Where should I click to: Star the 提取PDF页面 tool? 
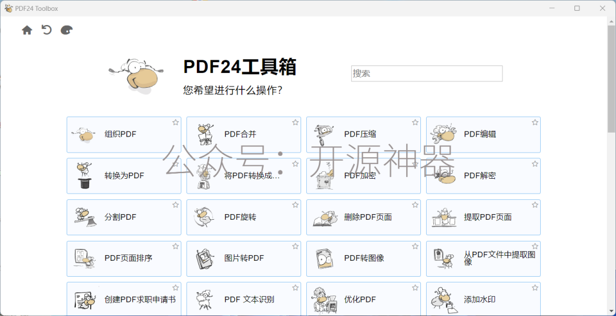coord(535,205)
